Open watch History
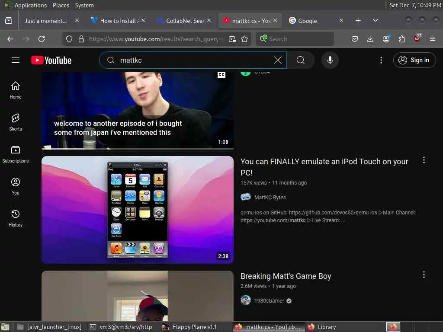Viewport: 443px width, 332px height. click(16, 218)
